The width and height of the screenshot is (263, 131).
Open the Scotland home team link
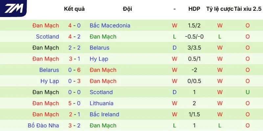pos(47,37)
